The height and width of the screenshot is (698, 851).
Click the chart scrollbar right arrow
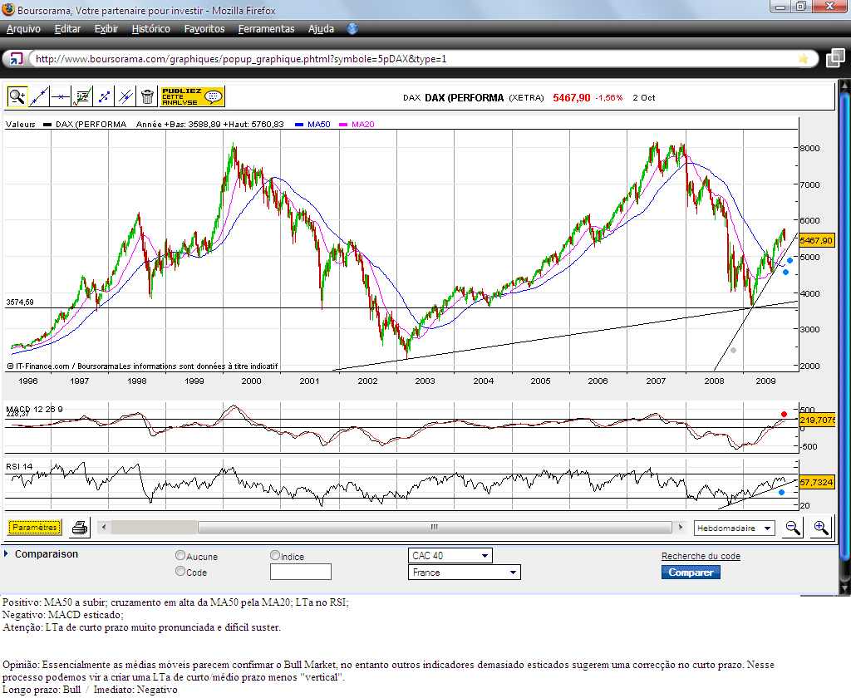pos(680,527)
